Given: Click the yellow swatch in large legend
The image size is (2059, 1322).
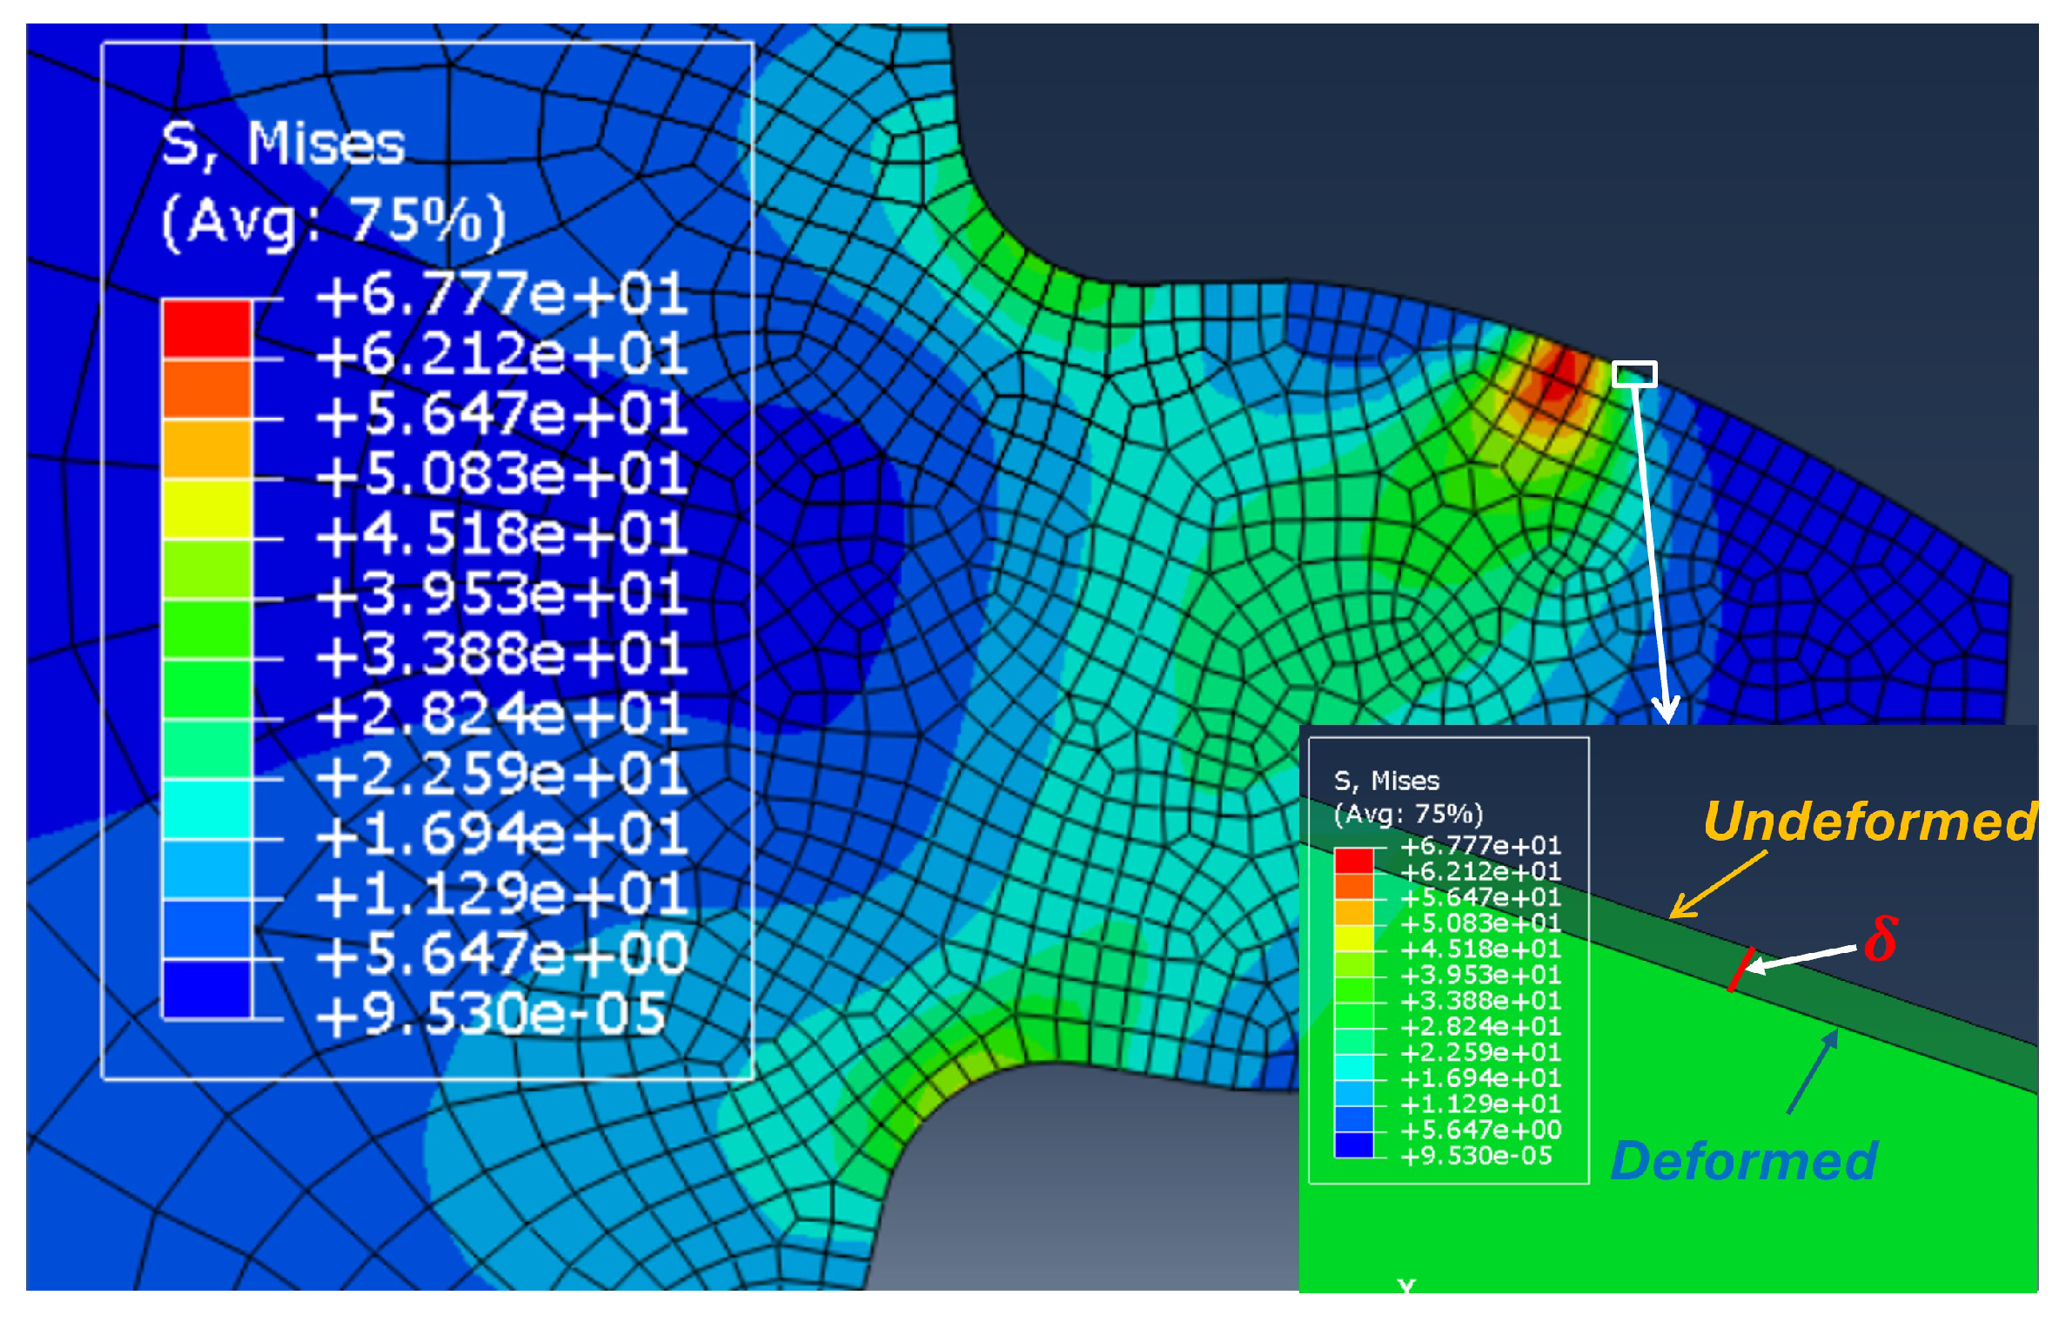Looking at the screenshot, I should coord(207,508).
